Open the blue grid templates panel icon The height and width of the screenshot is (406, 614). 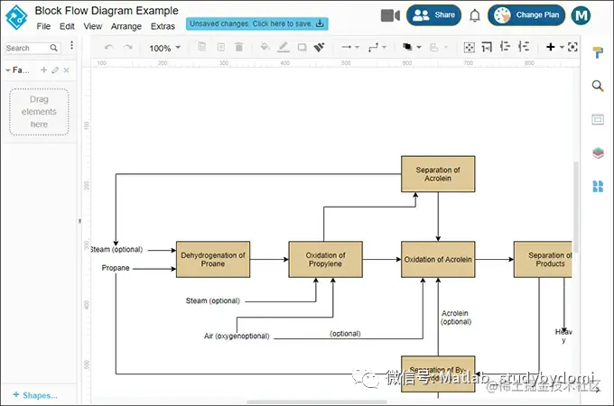(598, 186)
